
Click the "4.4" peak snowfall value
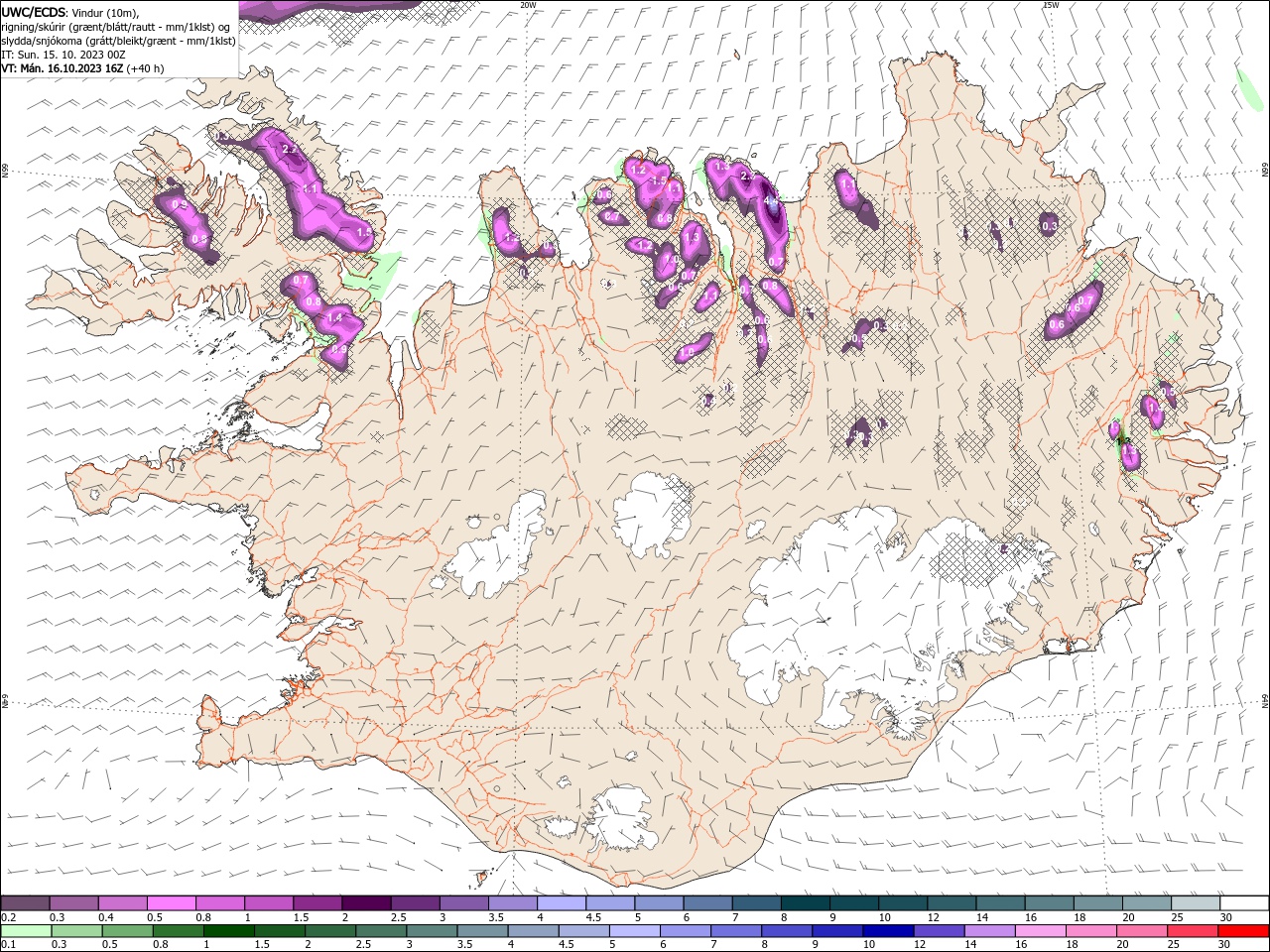(771, 201)
